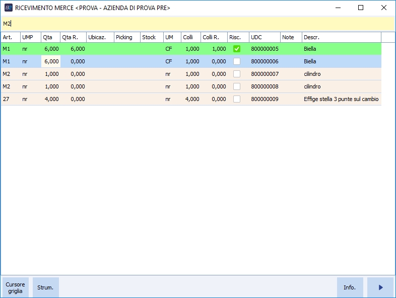This screenshot has height=298, width=396.
Task: Check Risc. checkbox for UDC 800000007
Action: click(237, 74)
